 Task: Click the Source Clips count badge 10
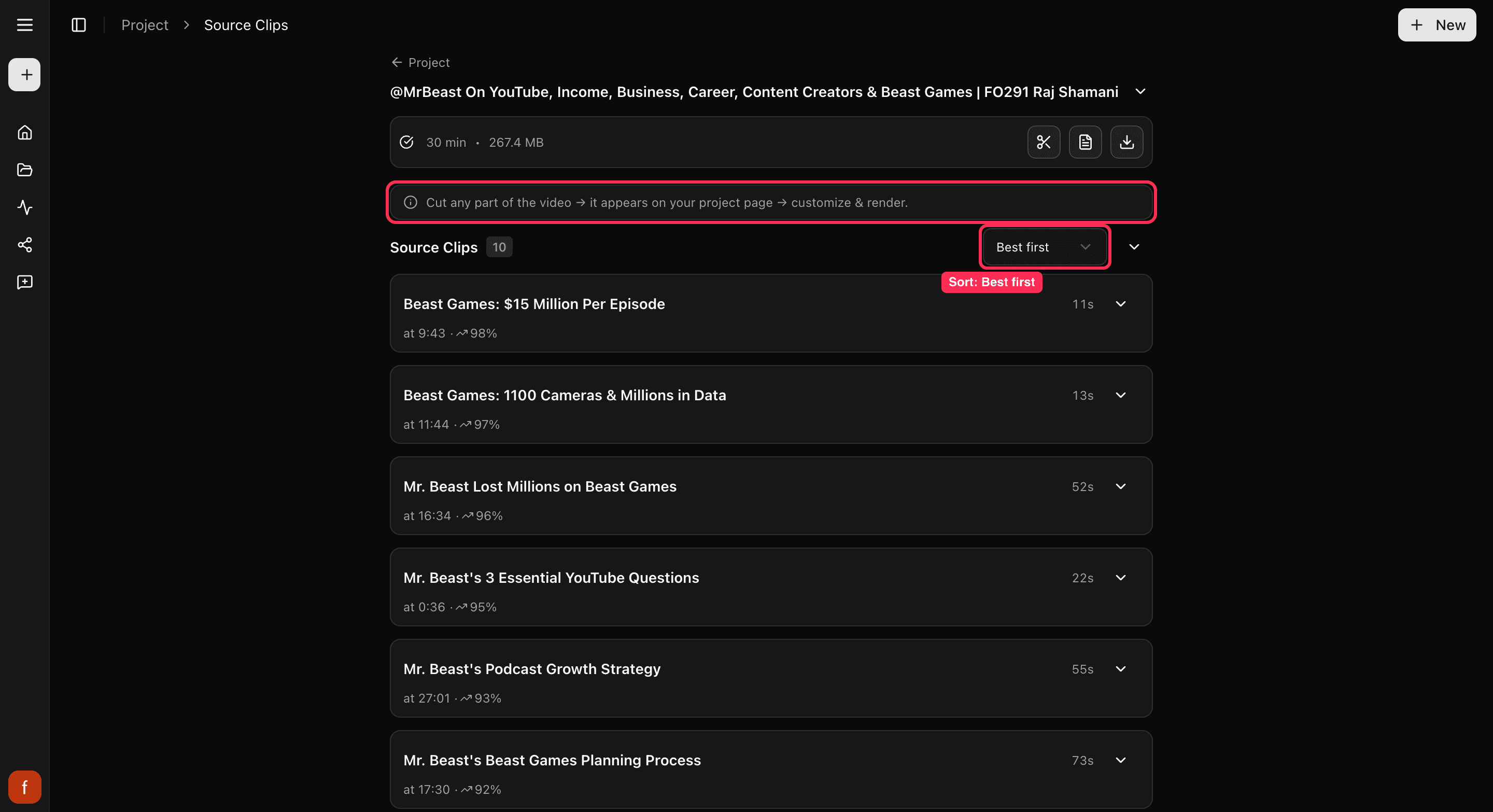coord(499,247)
